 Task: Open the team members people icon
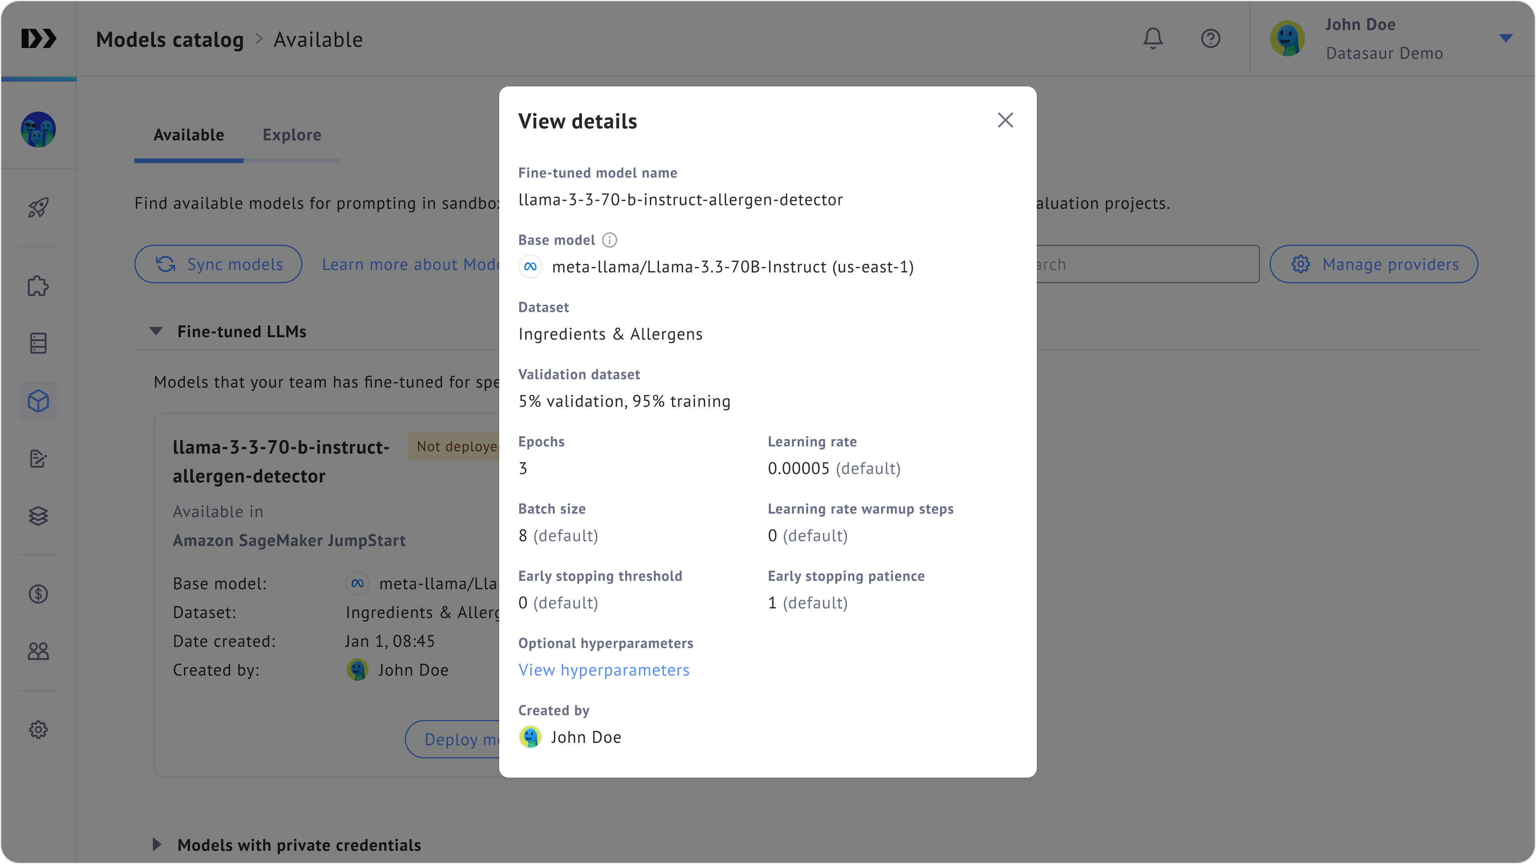click(38, 651)
